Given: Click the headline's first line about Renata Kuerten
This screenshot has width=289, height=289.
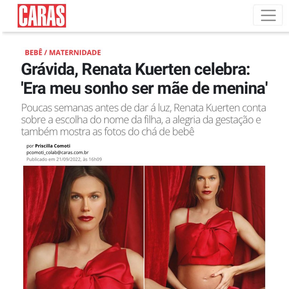Looking at the screenshot, I should pos(136,70).
